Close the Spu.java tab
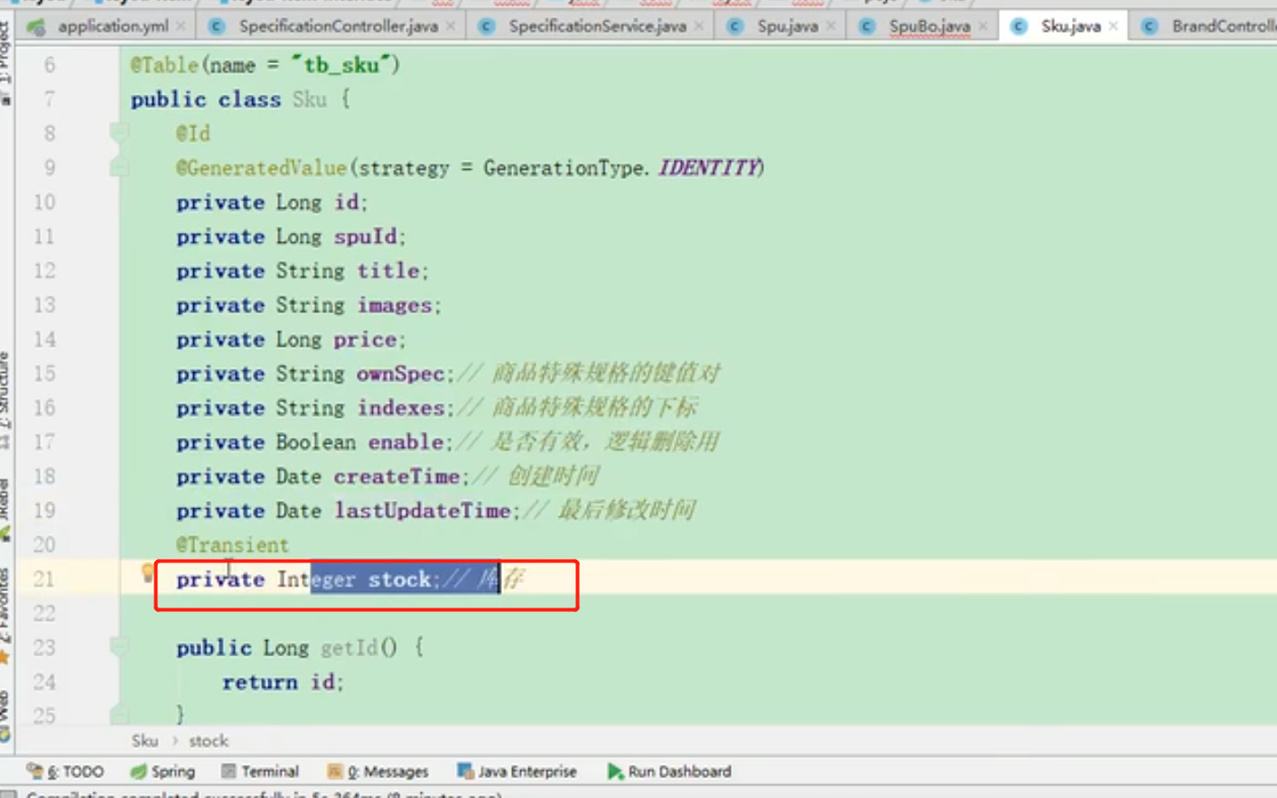1277x798 pixels. coord(831,26)
